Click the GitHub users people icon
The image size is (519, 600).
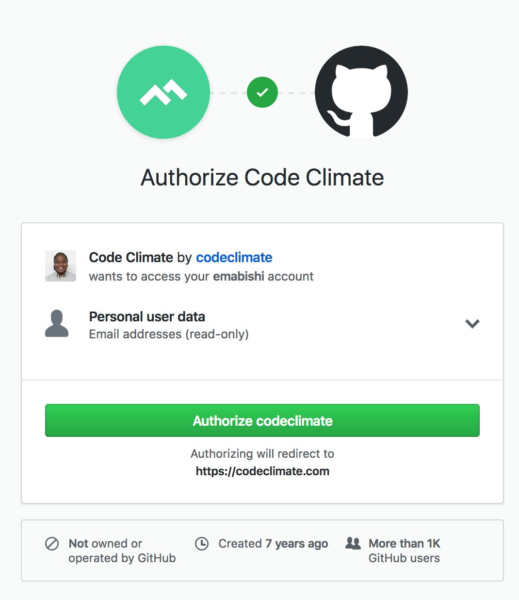(x=353, y=544)
